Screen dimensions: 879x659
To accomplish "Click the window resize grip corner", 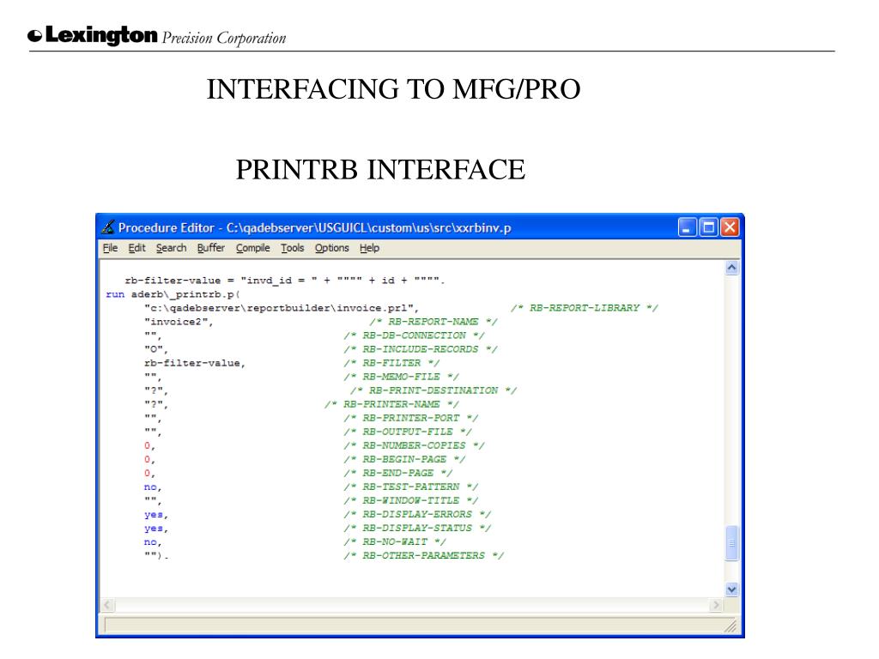I will coord(730,626).
